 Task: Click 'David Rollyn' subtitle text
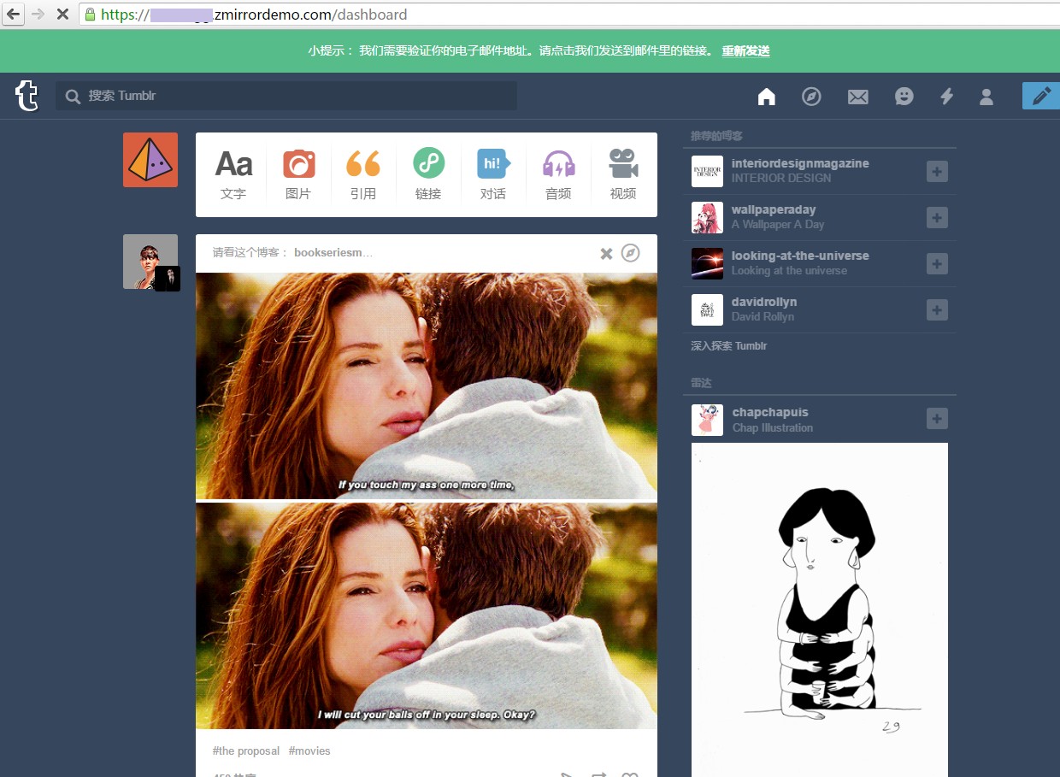pyautogui.click(x=763, y=317)
